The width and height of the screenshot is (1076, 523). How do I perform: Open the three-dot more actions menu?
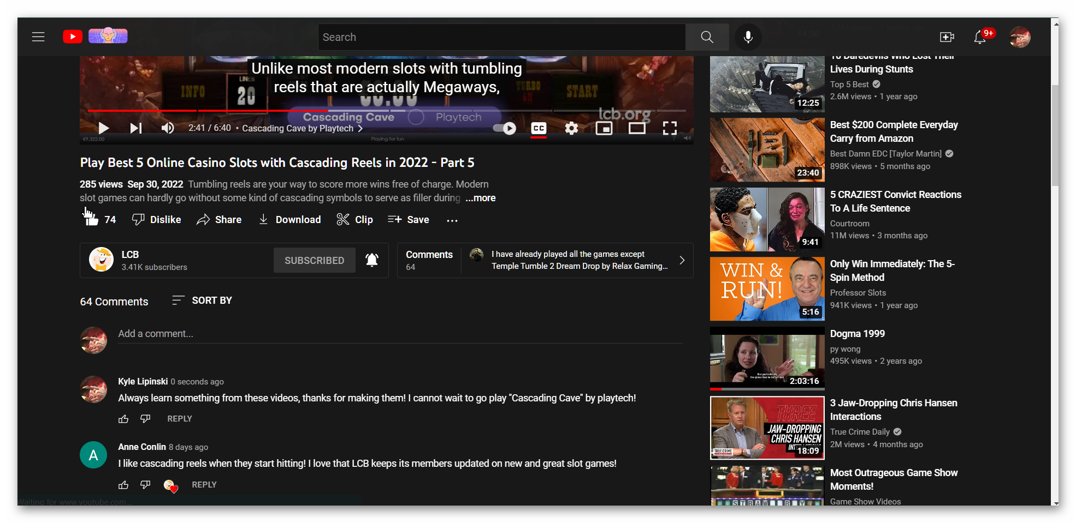(x=452, y=220)
